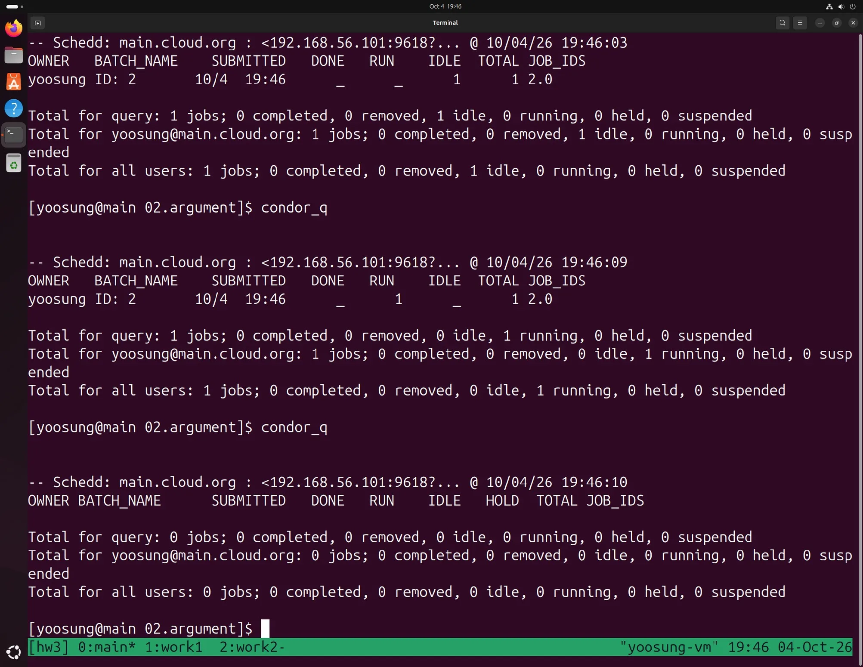Open the Trash in dock
863x667 pixels.
(14, 163)
